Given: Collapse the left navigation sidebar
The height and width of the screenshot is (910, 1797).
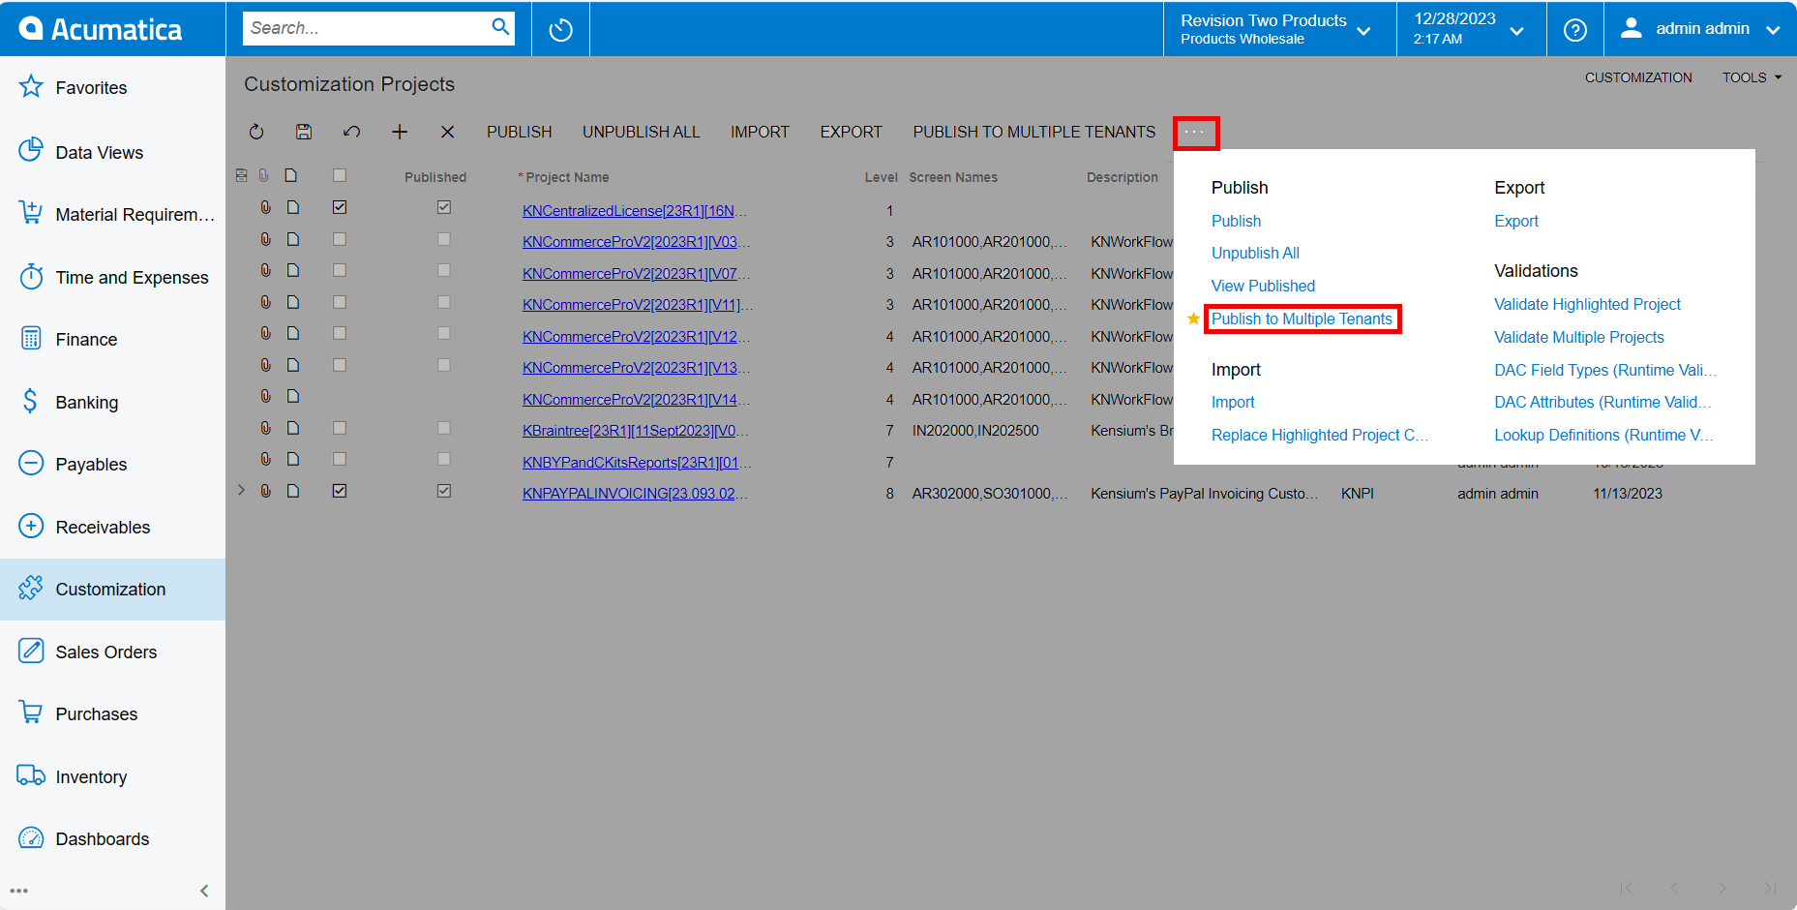Looking at the screenshot, I should coord(204,891).
